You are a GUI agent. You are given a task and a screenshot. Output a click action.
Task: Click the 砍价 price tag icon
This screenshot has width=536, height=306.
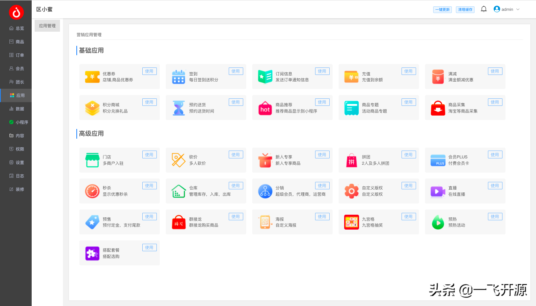178,160
